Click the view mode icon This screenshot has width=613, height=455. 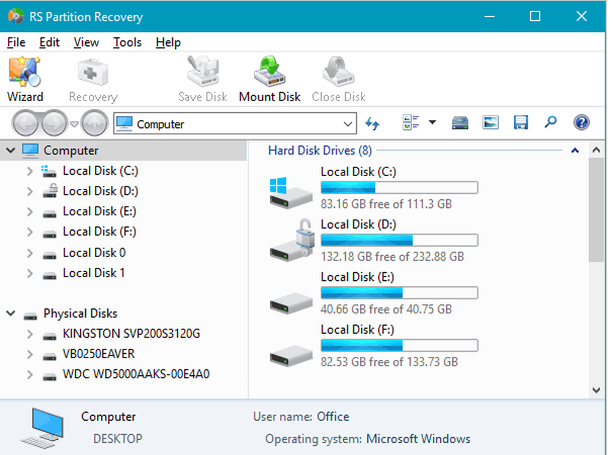click(x=411, y=123)
